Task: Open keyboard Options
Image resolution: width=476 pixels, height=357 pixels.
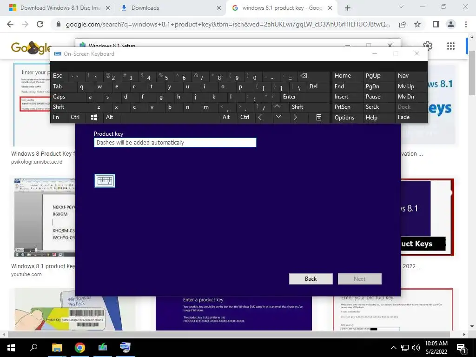Action: click(x=347, y=118)
